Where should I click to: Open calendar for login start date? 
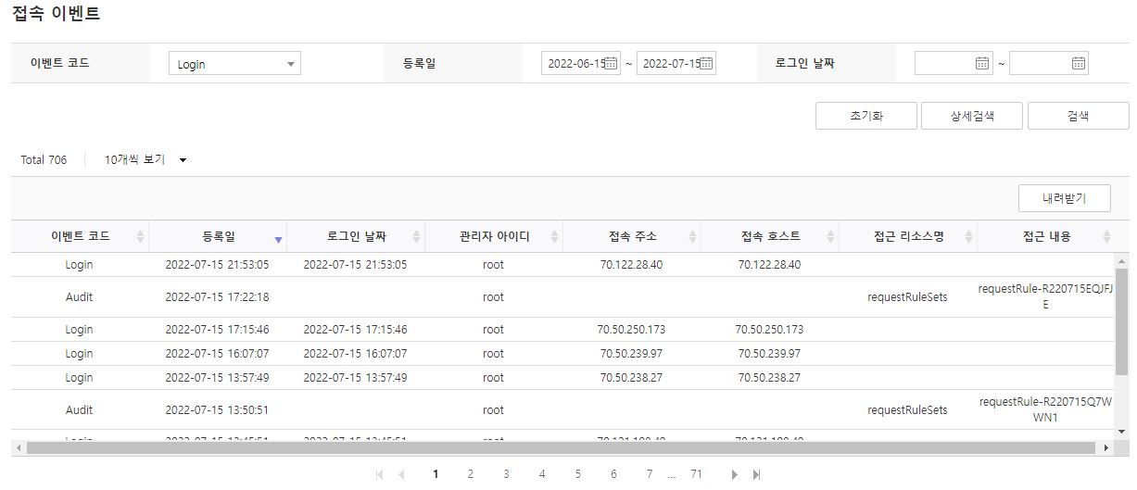(x=982, y=64)
